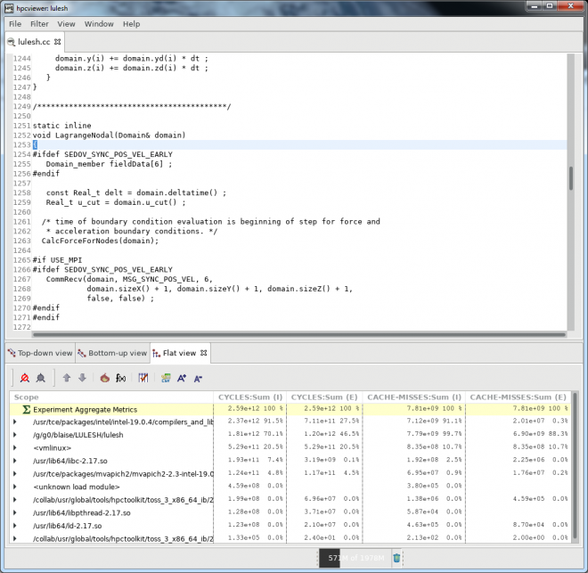This screenshot has width=588, height=573.
Task: Click line 1252 void LagrangeNodal declaration
Action: pyautogui.click(x=109, y=135)
